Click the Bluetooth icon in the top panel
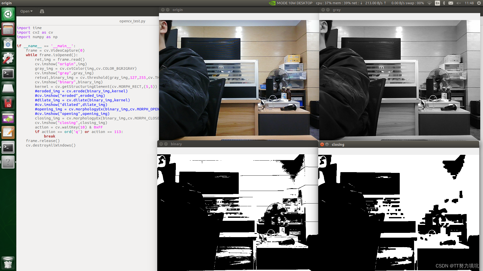This screenshot has height=271, width=483. tap(444, 3)
